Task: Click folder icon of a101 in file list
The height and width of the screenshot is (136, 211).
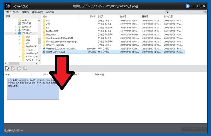Action: [44, 21]
